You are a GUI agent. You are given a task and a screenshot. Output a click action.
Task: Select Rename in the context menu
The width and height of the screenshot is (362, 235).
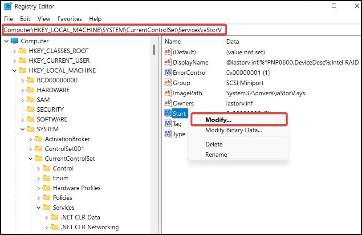click(216, 154)
